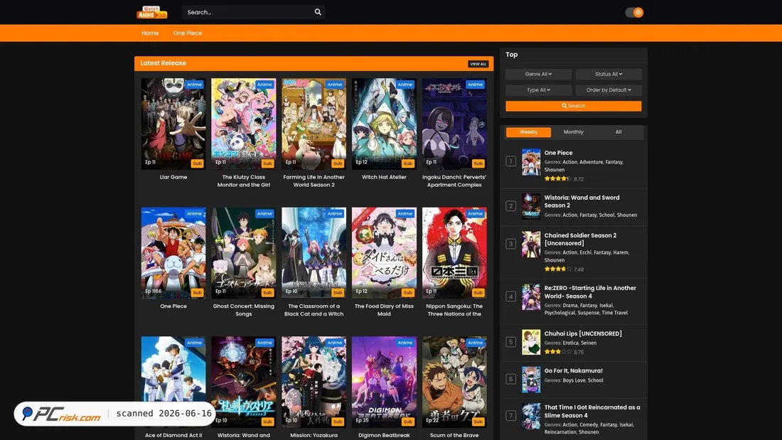Open The Food Diary of Miss Maid poster
Screen dimensions: 782x440
pyautogui.click(x=384, y=253)
